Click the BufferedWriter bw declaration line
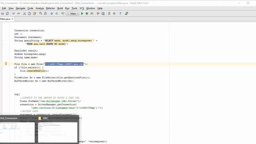Viewport: 256px width, 144px height. pyautogui.click(x=44, y=81)
